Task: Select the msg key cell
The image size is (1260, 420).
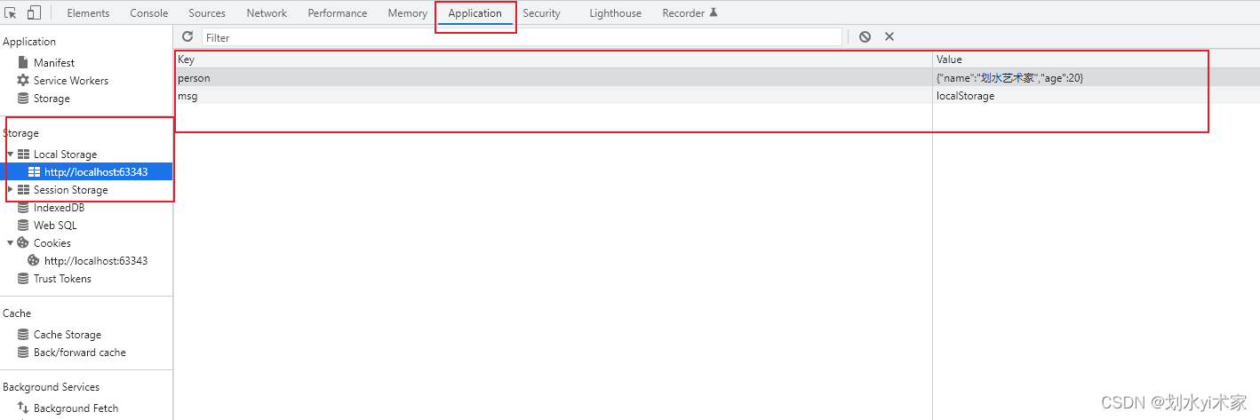Action: 553,96
